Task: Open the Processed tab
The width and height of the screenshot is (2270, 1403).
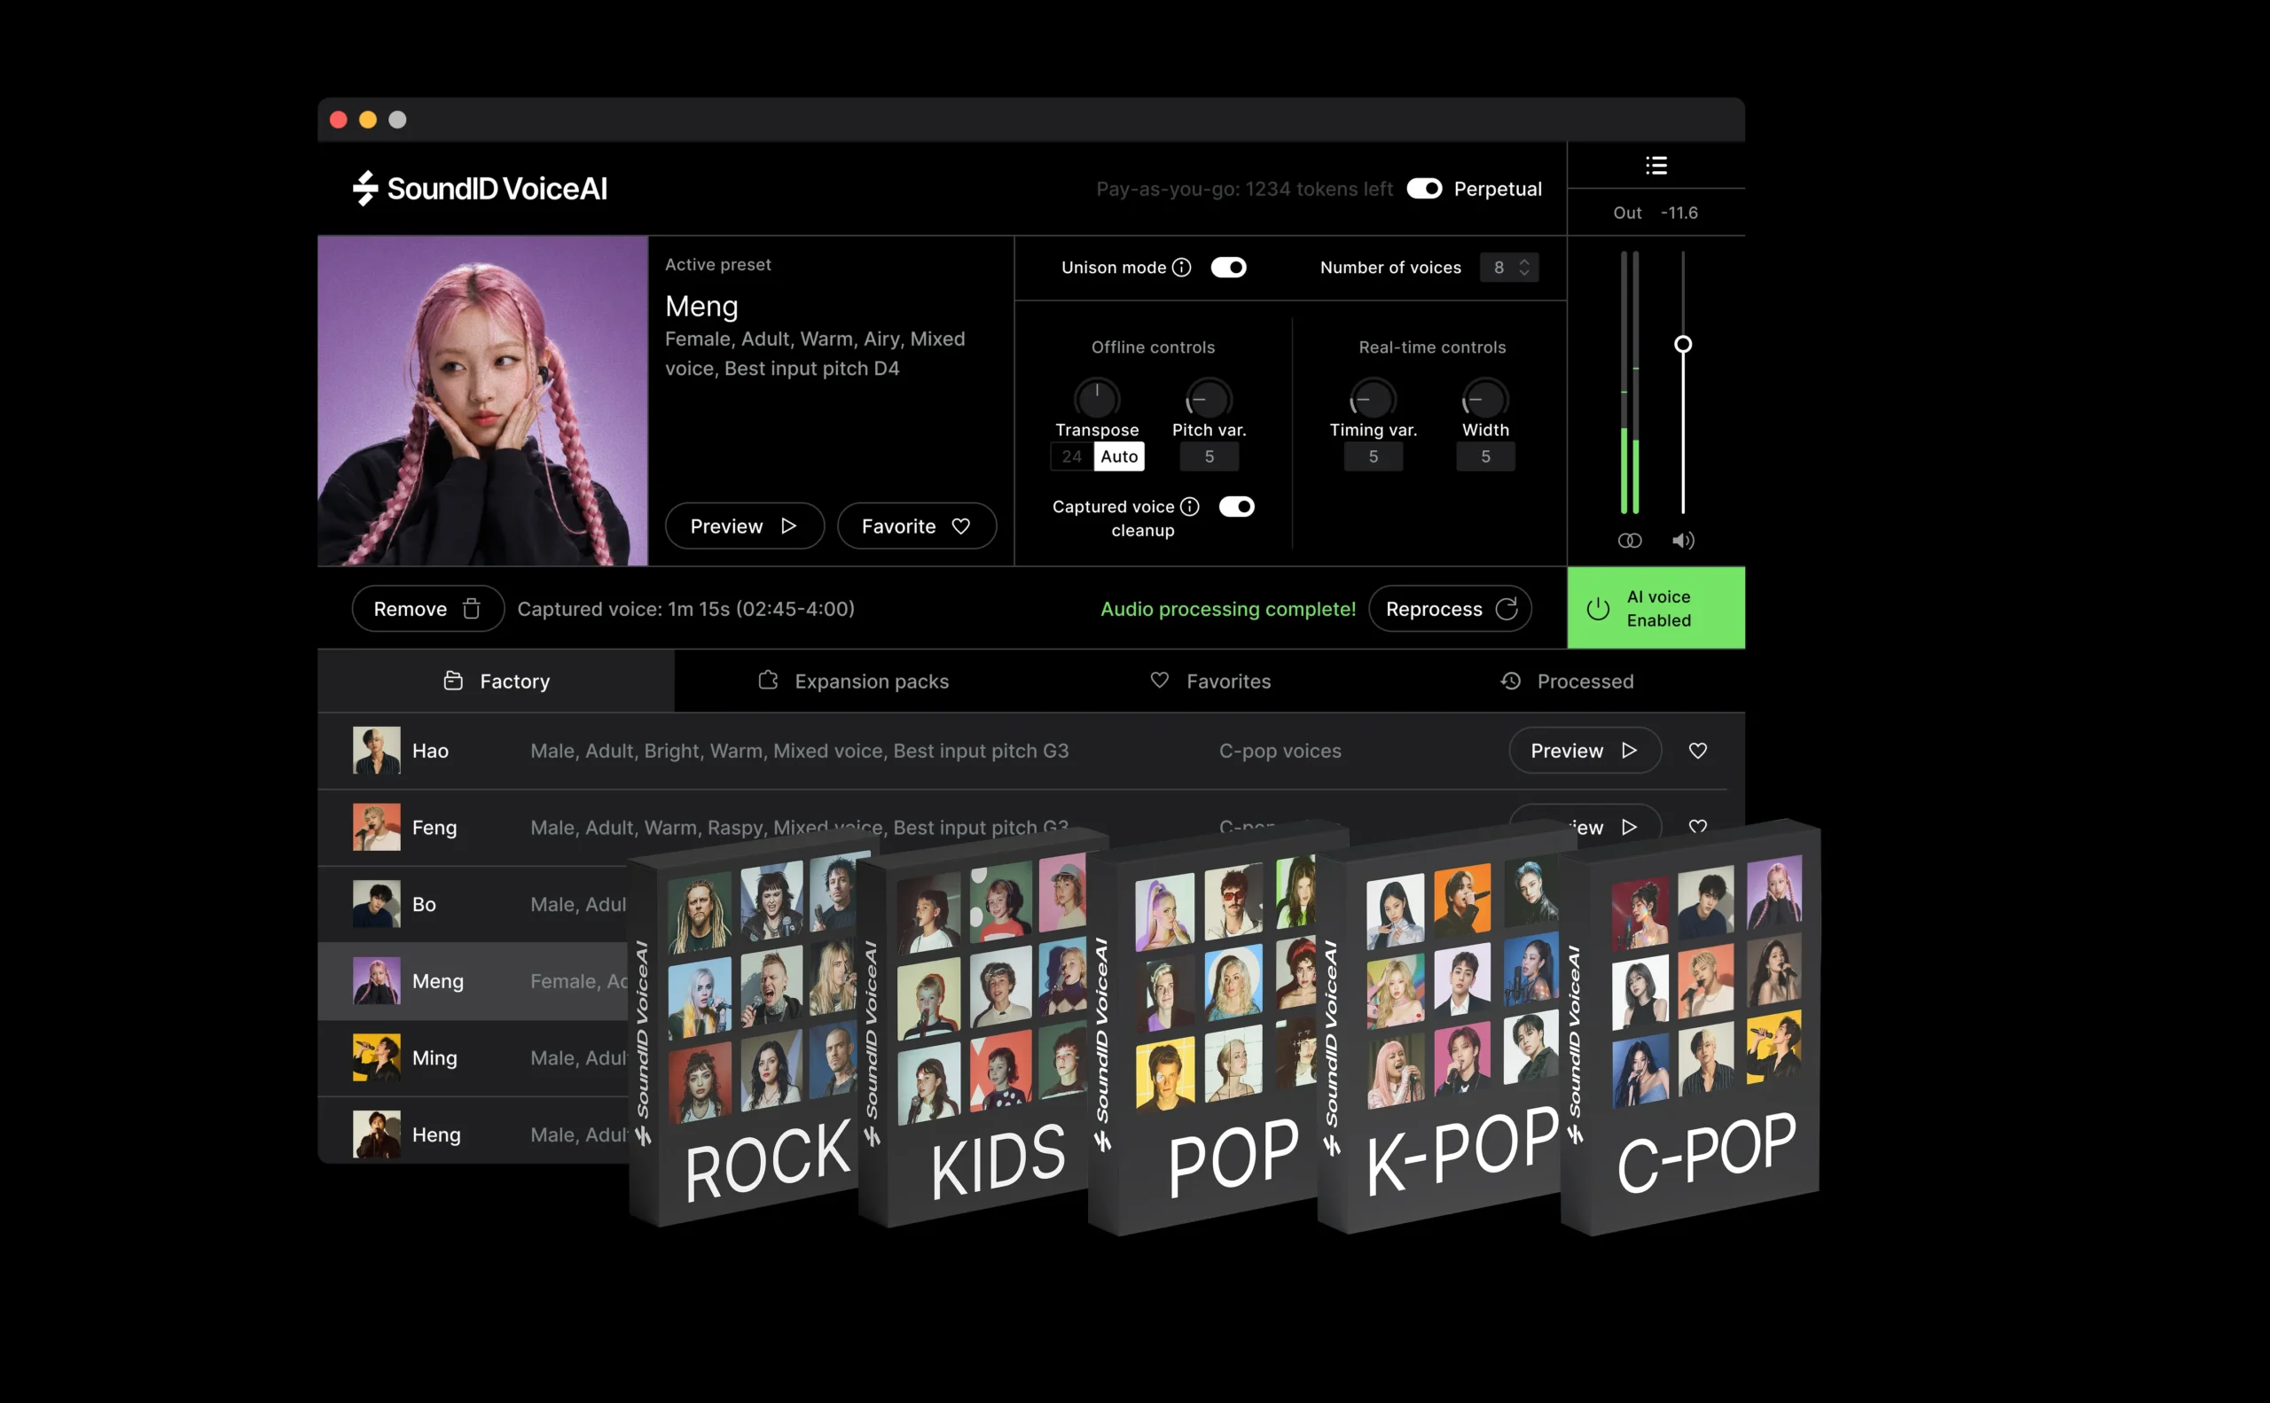Action: click(x=1567, y=681)
